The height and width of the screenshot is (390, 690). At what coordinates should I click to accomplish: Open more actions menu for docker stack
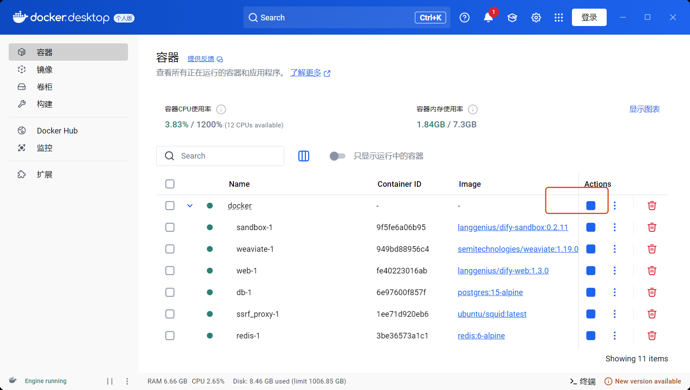click(614, 206)
